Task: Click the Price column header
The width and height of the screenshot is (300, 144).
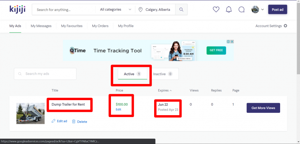Action: pyautogui.click(x=119, y=90)
